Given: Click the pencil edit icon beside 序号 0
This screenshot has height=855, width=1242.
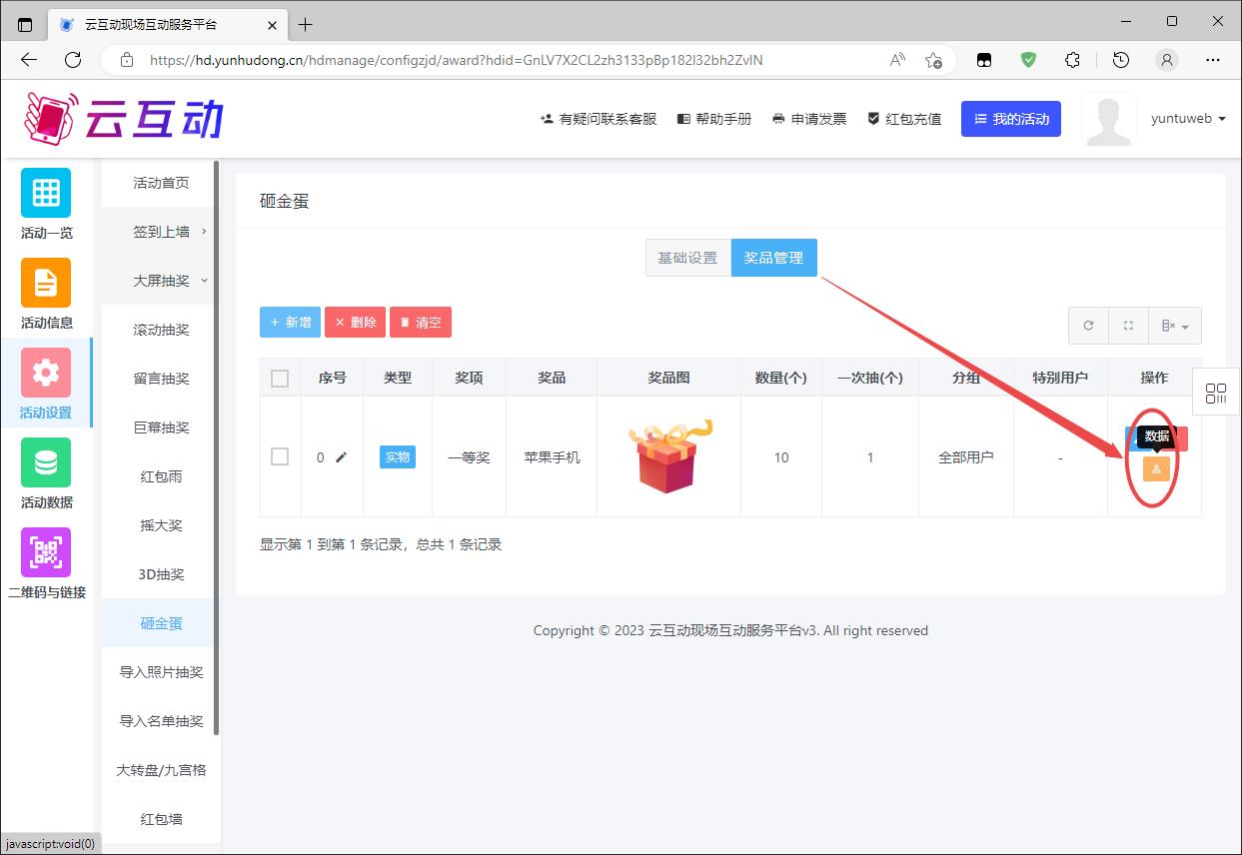Looking at the screenshot, I should click(342, 457).
